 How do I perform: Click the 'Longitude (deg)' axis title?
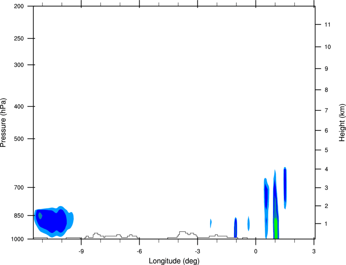(174, 261)
